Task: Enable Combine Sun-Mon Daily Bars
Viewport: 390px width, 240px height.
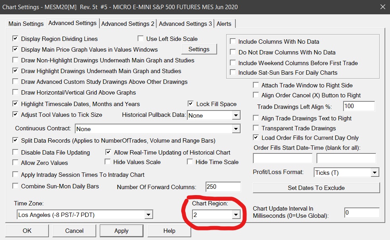Action: pyautogui.click(x=16, y=186)
